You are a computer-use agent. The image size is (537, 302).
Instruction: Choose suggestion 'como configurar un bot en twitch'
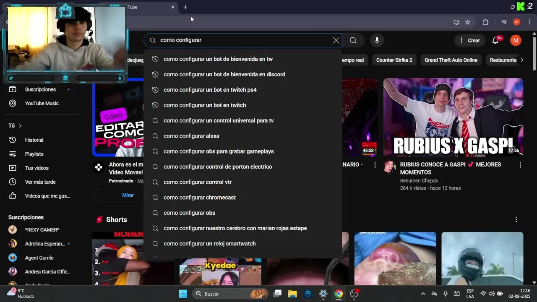[242, 105]
